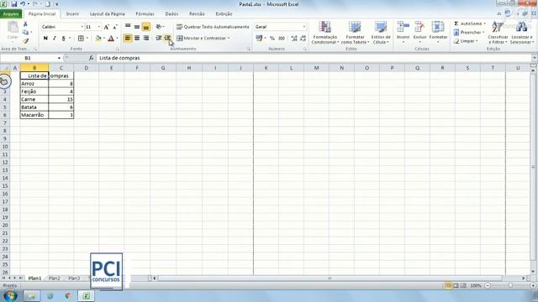This screenshot has height=302, width=538.
Task: Apply the percent style icon
Action: [x=272, y=39]
